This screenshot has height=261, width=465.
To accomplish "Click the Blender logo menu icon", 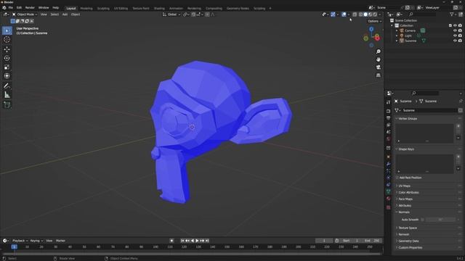I will point(4,8).
